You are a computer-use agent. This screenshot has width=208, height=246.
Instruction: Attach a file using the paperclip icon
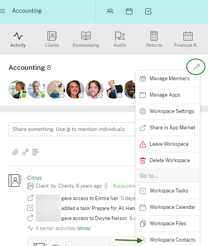15,152
